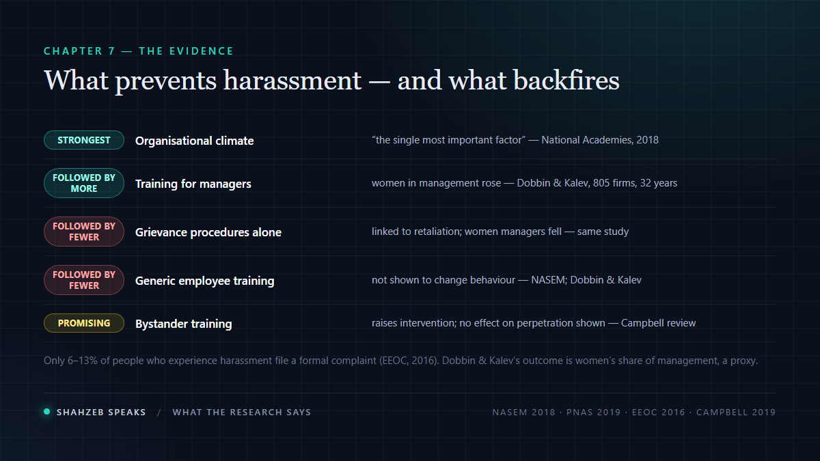Screen dimensions: 820x461
Task: Click the footnote about 6–13% formal complaints
Action: (401, 361)
